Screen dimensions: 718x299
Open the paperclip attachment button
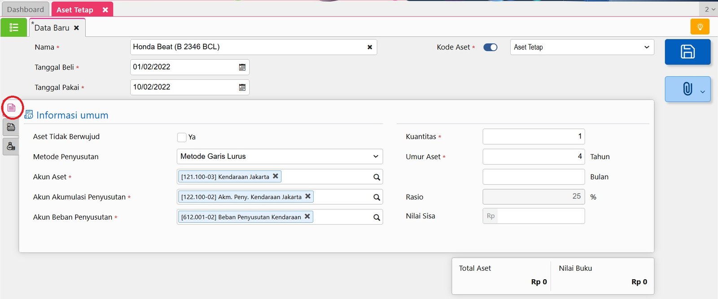pos(687,89)
